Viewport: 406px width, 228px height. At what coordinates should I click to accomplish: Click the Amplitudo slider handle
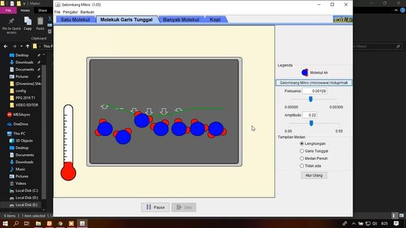click(x=311, y=123)
